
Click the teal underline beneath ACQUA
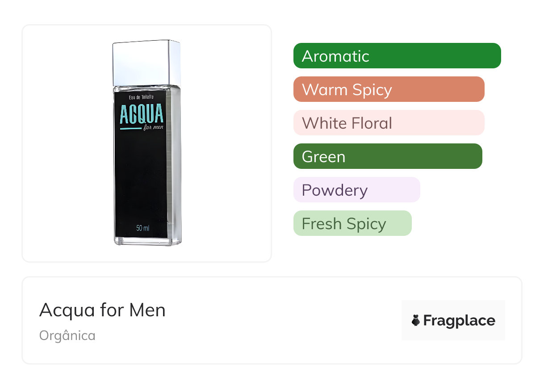coord(130,129)
